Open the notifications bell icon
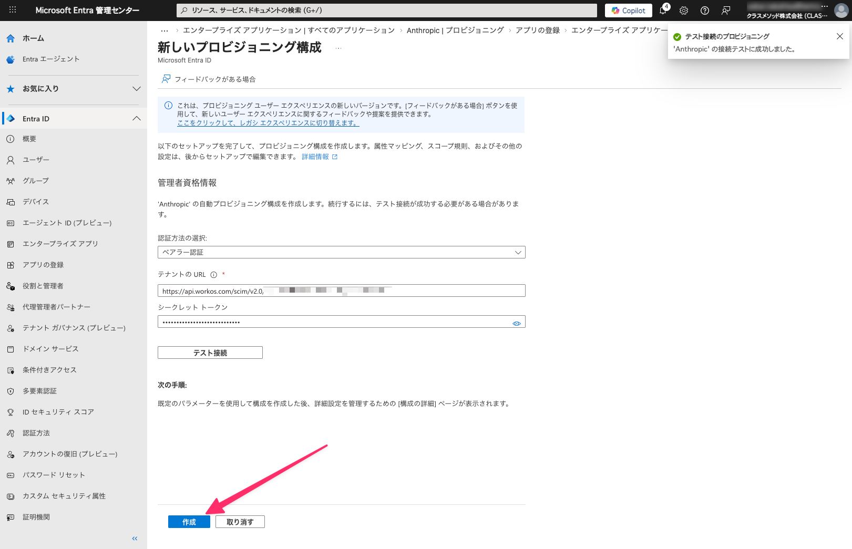This screenshot has width=852, height=549. tap(663, 11)
